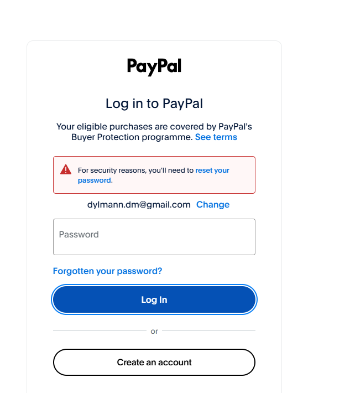
Task: Click the Create an account button
Action: [x=154, y=362]
